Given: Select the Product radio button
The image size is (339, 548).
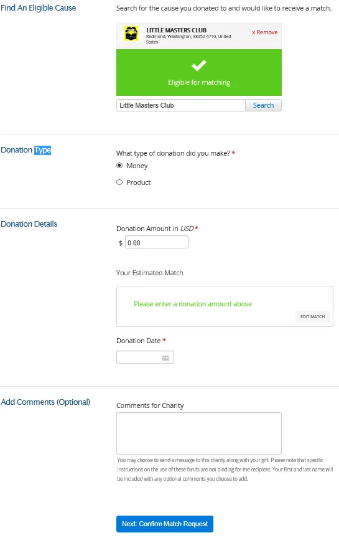Looking at the screenshot, I should click(x=119, y=182).
